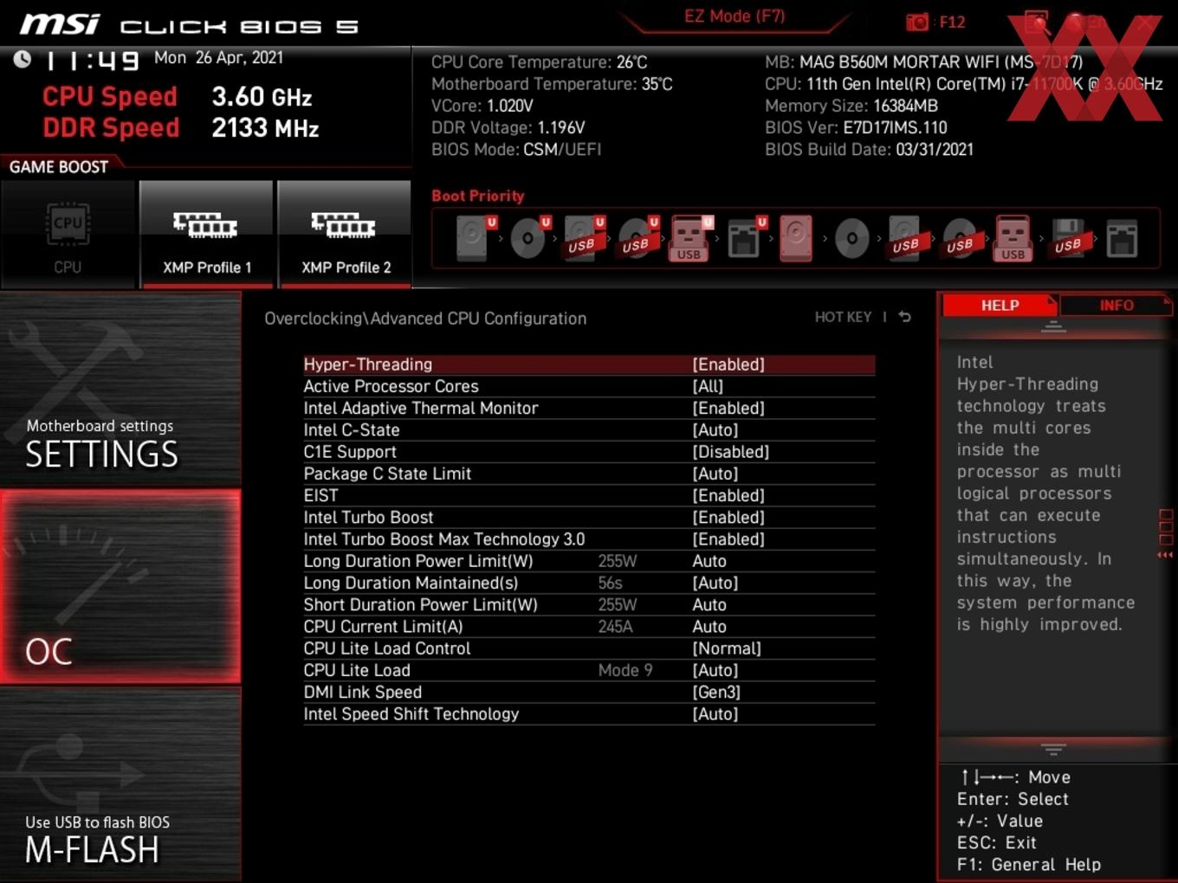Screen dimensions: 1178x883
Task: Open CPU Lite Load [Auto] dropdown
Action: click(715, 670)
